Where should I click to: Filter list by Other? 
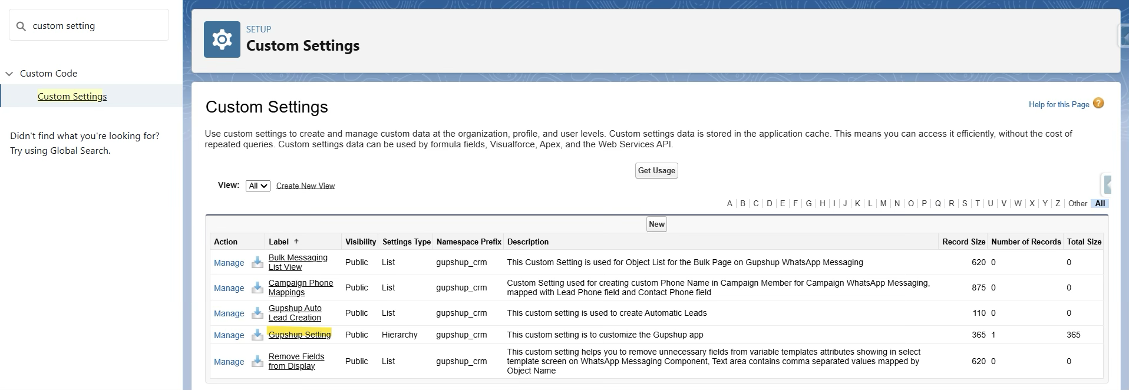[1078, 203]
